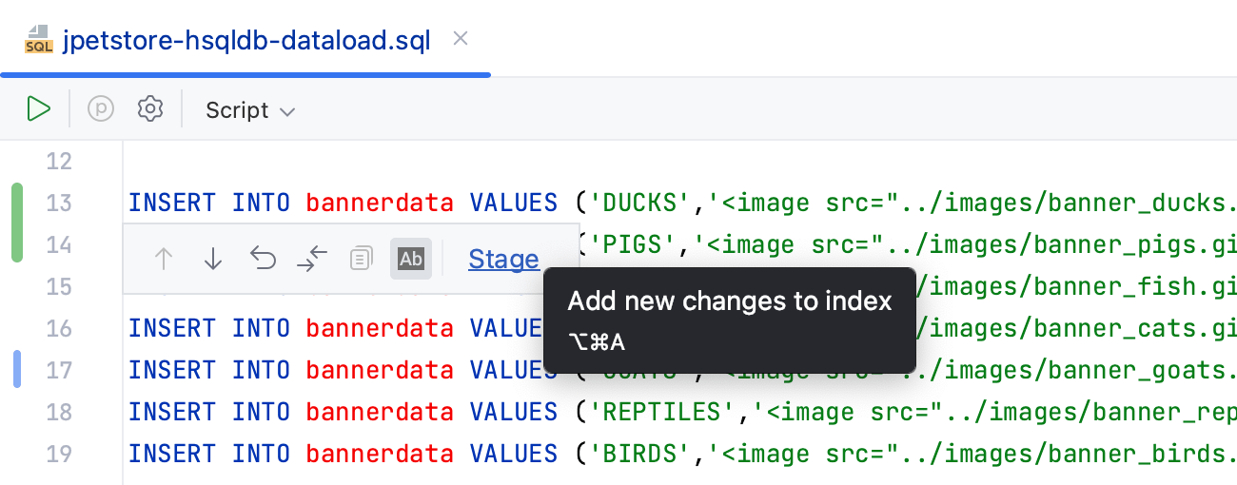Image resolution: width=1237 pixels, height=485 pixels.
Task: Select the jpetstore-hsqldb-dataload.sql editor tab
Action: tap(246, 41)
